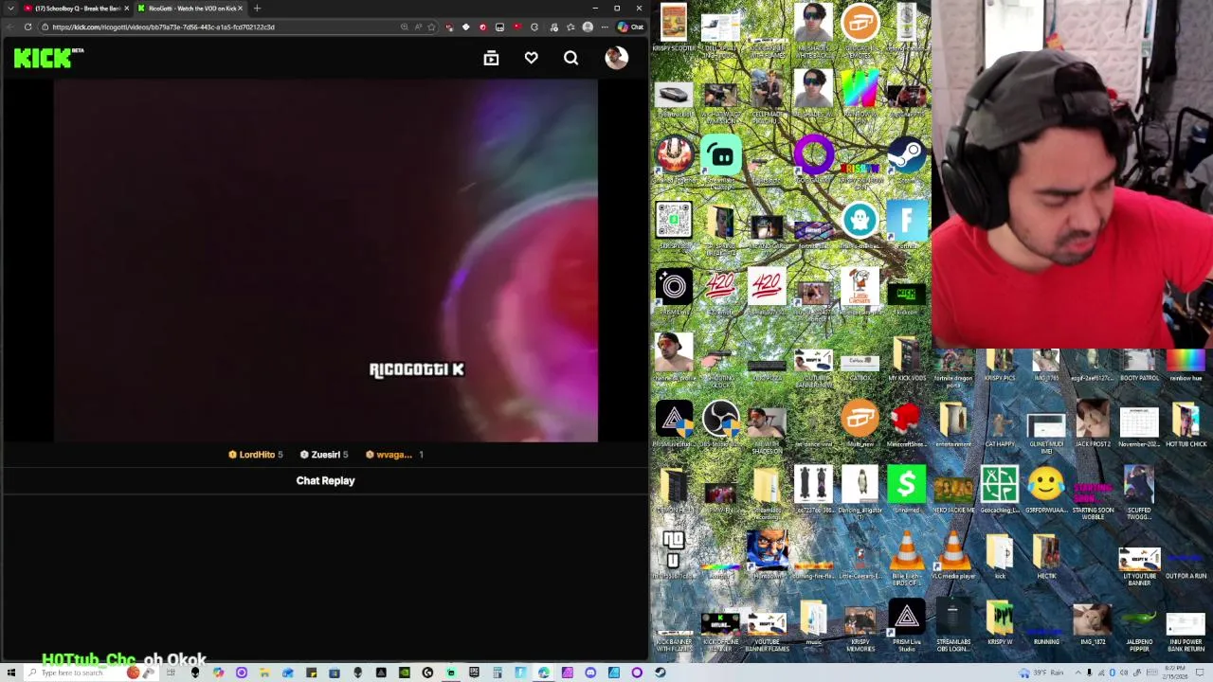Open the Little Caesars desktop icon
Viewport: 1213px width, 682px height.
[x=860, y=292]
